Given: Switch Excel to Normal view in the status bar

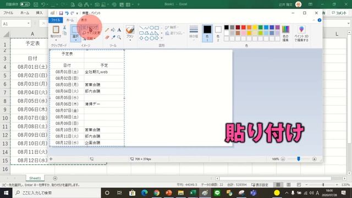Looking at the screenshot, I should click(x=278, y=185).
